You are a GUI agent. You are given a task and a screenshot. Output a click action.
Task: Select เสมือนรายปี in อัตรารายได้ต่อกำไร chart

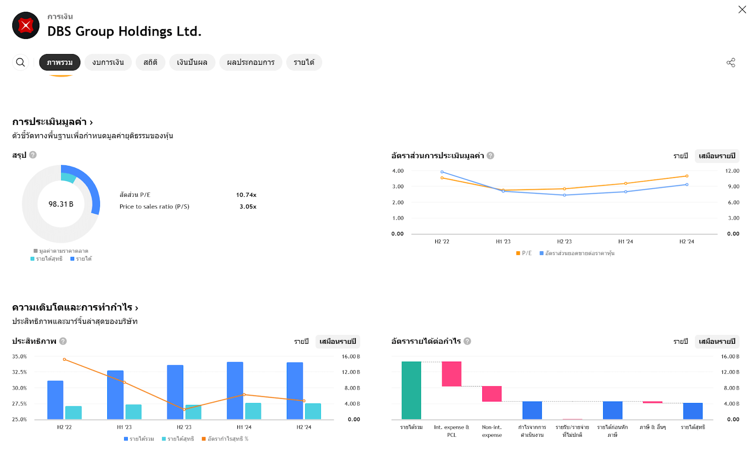[x=717, y=341]
